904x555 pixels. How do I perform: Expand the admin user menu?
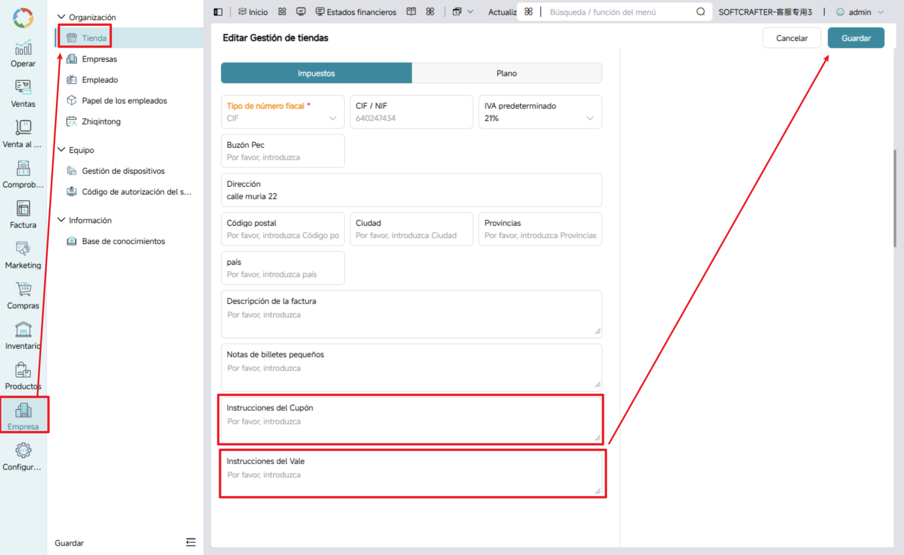(860, 12)
